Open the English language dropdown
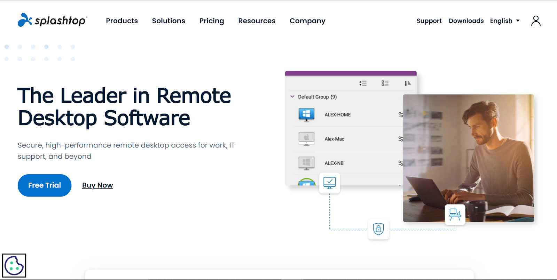This screenshot has width=557, height=280. [504, 21]
